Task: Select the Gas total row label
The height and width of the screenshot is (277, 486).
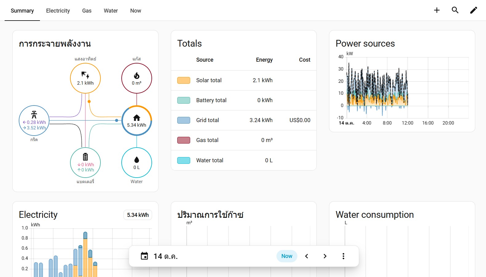Action: click(207, 140)
